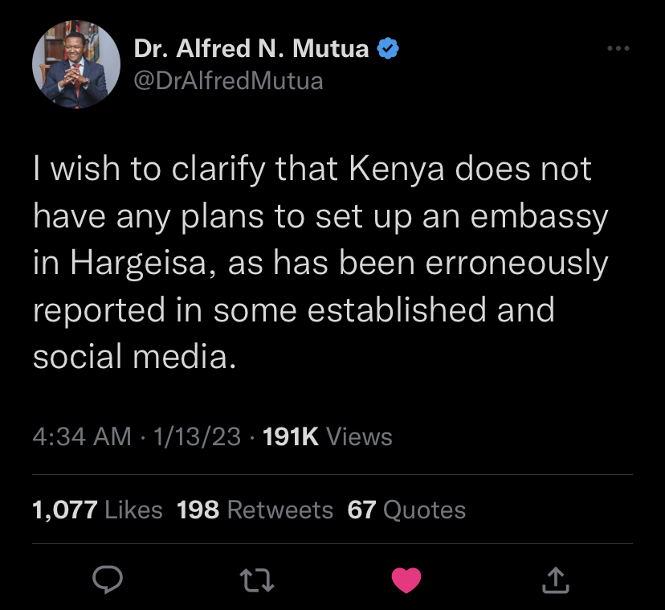Click the display name Dr. Alfred N. Mutua

tap(251, 50)
